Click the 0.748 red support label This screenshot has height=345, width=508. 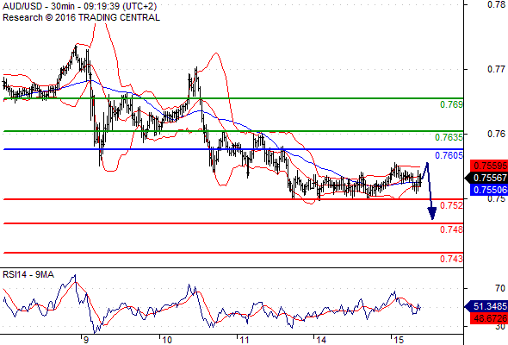[451, 229]
